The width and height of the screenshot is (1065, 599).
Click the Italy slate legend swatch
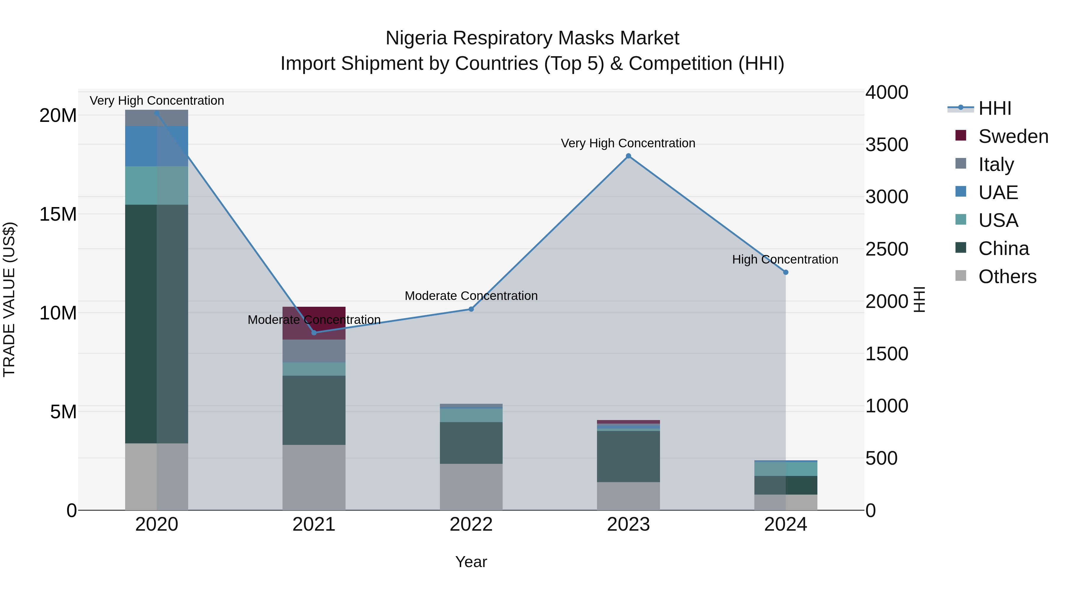coord(961,164)
